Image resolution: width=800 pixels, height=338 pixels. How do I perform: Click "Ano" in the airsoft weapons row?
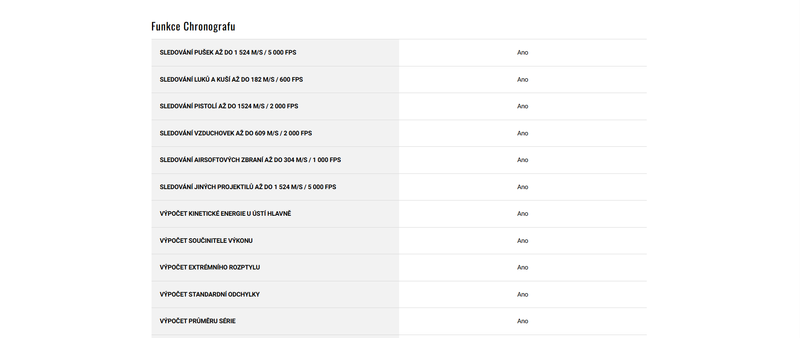tap(522, 160)
